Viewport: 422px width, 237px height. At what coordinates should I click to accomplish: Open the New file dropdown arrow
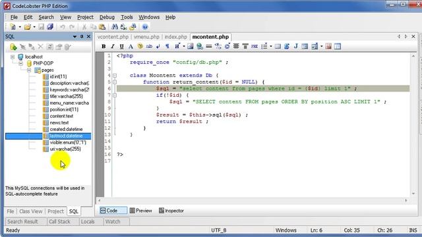(x=20, y=27)
